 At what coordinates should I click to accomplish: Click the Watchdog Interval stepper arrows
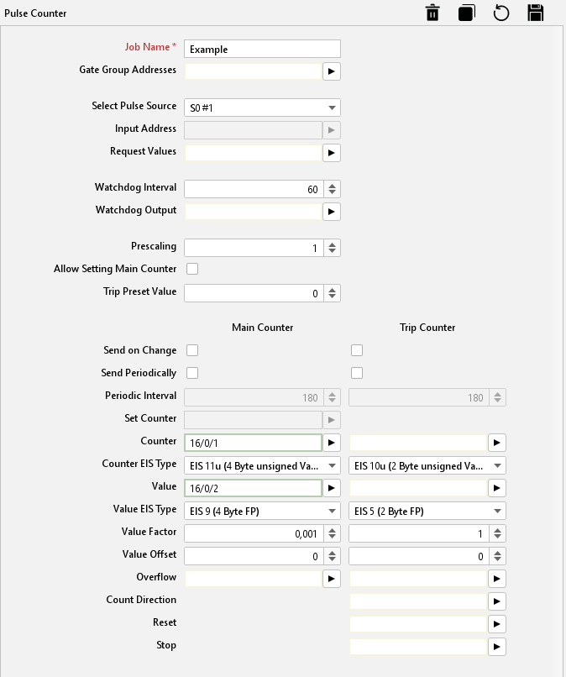(333, 190)
